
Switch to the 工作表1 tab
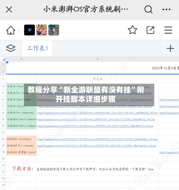coord(37,48)
